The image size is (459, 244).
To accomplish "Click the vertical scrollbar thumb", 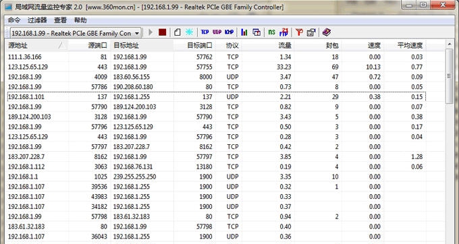I will pos(450,76).
